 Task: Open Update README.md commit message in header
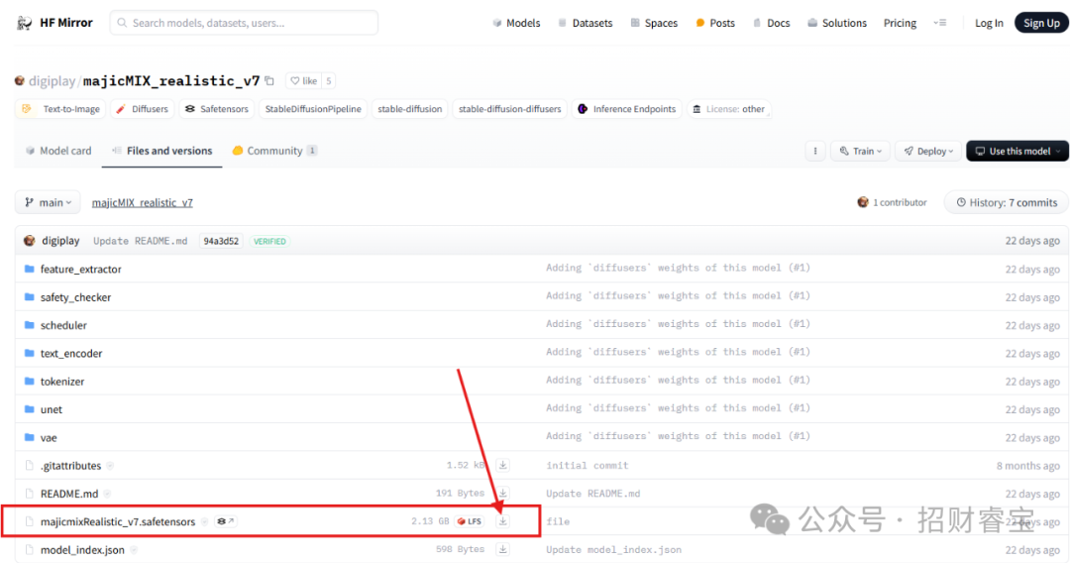coord(140,241)
